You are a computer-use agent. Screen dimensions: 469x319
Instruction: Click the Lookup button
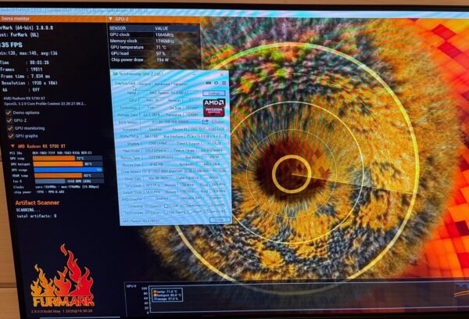[x=214, y=92]
